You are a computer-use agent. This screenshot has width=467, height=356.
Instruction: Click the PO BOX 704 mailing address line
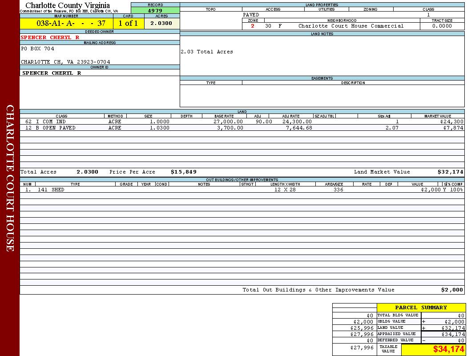point(38,49)
